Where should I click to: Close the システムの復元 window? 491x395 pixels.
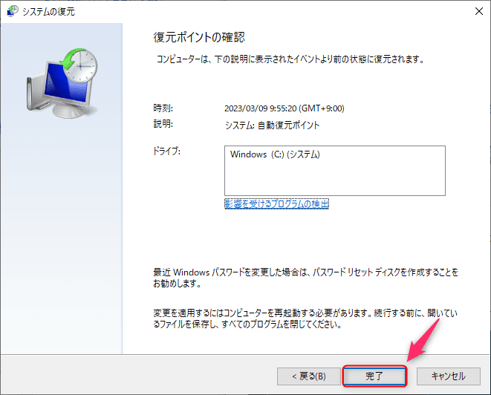pos(479,11)
